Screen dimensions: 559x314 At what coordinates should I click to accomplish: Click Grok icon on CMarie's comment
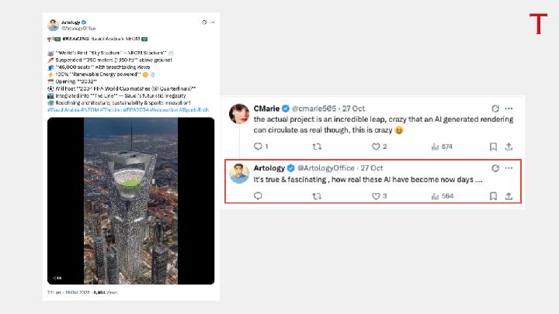[495, 109]
